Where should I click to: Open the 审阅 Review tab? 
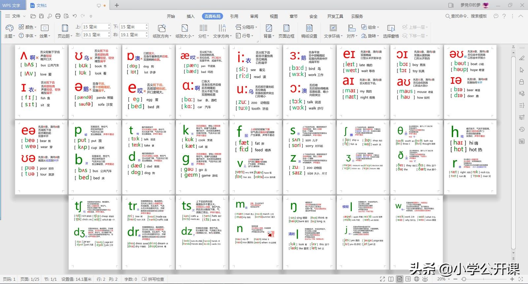(254, 16)
